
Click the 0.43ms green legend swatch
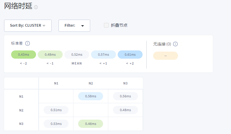23,55
